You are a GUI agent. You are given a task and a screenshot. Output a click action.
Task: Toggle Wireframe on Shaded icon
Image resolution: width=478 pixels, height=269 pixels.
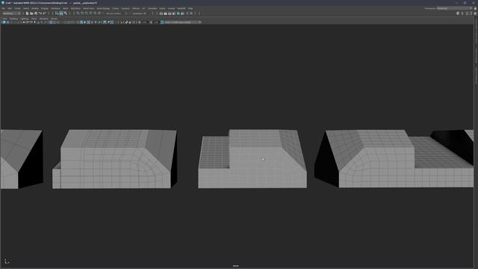click(x=88, y=22)
